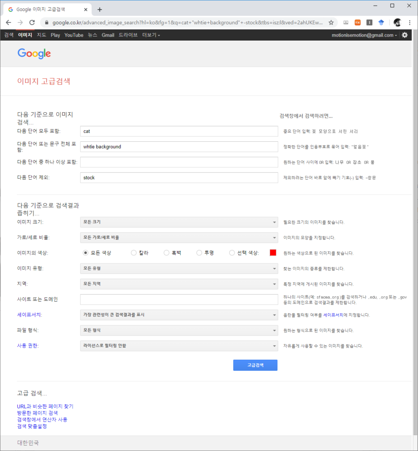Click the 사이트 또는 도메인 input field
Image resolution: width=418 pixels, height=451 pixels.
tap(179, 299)
